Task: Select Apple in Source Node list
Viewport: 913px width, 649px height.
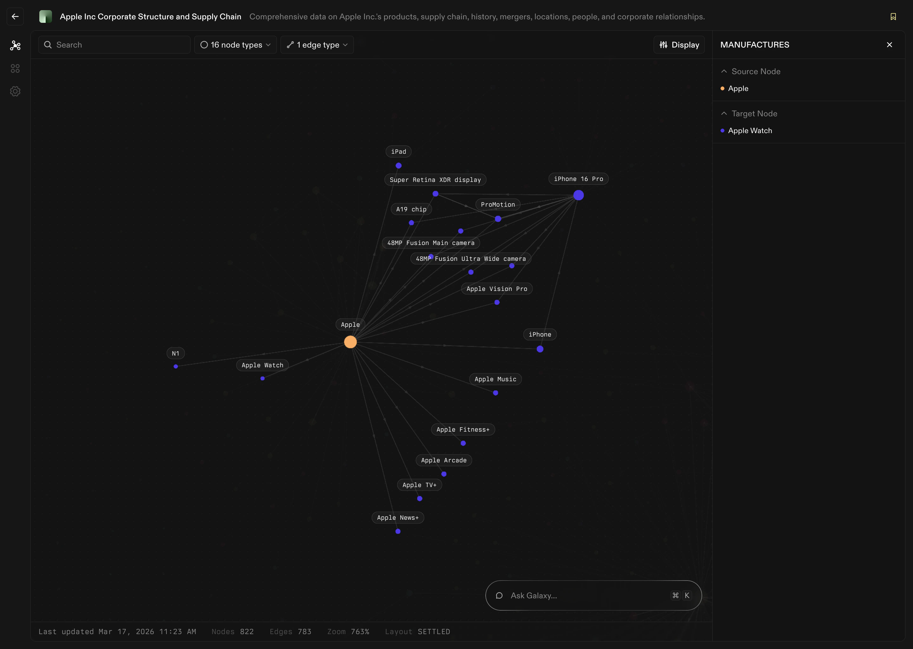Action: [x=738, y=88]
